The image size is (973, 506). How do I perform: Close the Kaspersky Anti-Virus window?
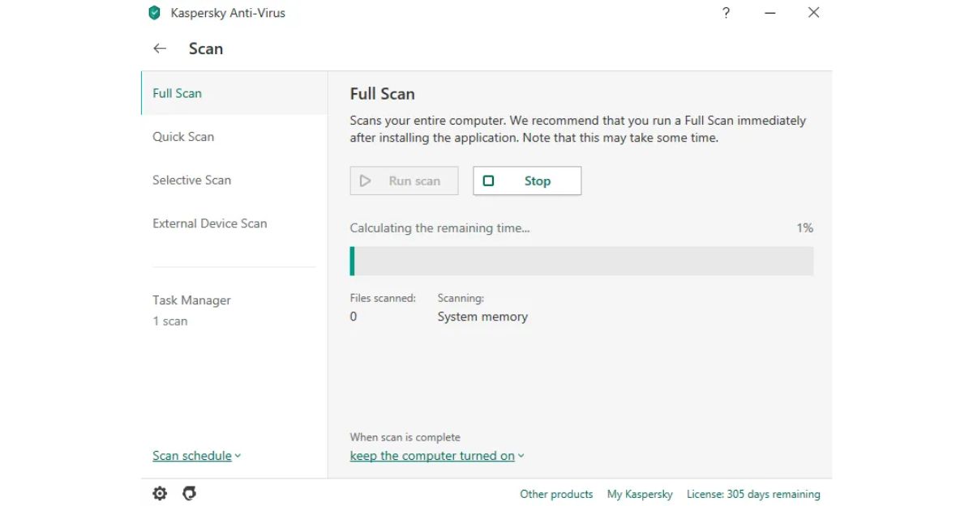pos(813,13)
